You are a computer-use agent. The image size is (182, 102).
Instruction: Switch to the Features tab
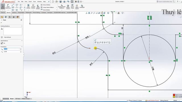click(3, 12)
